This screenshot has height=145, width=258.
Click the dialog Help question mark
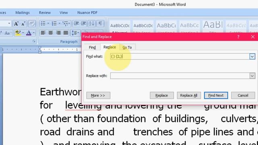tap(238, 37)
